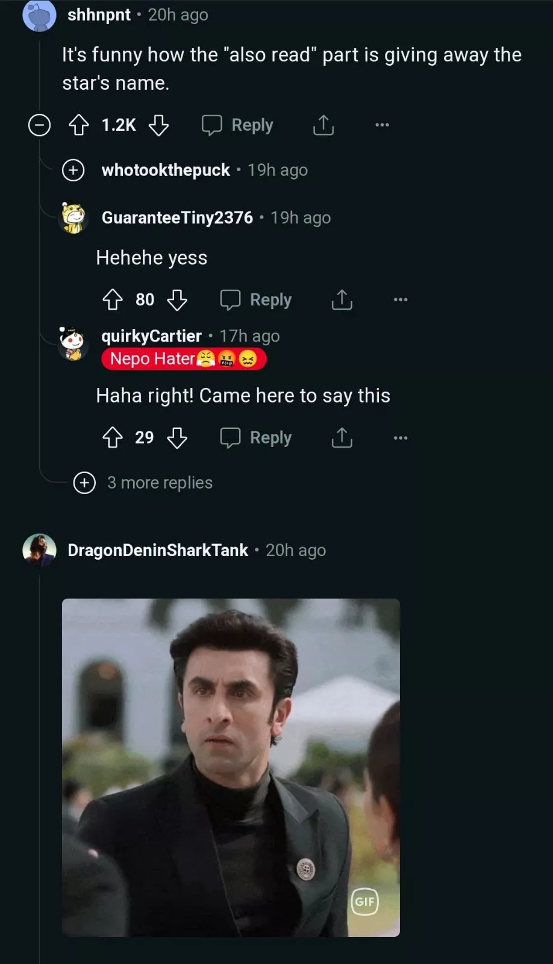Downvote the 'Haha right!' comment

tap(177, 438)
